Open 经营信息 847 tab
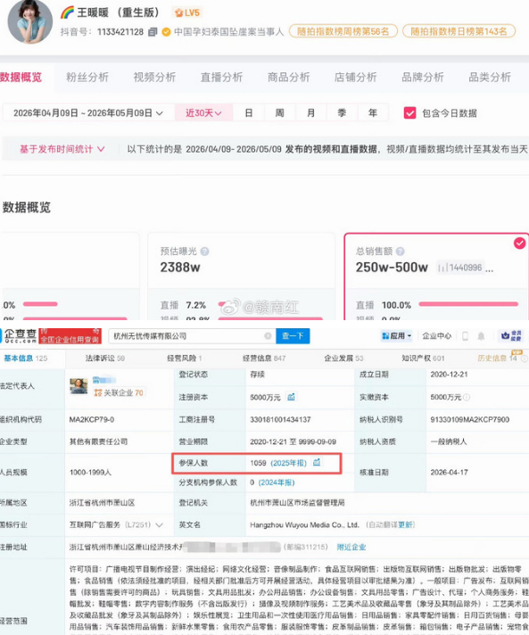The width and height of the screenshot is (529, 635). point(264,358)
